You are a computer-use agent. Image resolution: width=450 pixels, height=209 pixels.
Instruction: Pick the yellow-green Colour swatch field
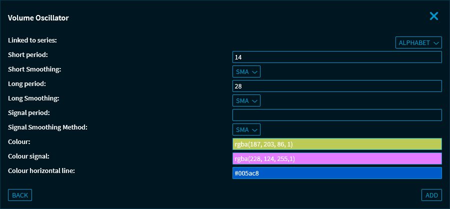pyautogui.click(x=337, y=144)
